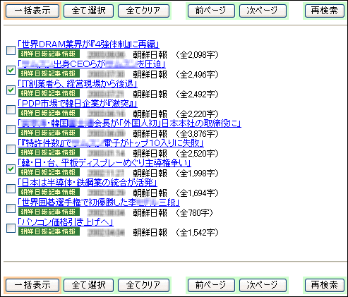This screenshot has width=348, height=297.
Task: Click 朝鮮日報記事情報 badge under PDP市場 article
Action: (49, 113)
